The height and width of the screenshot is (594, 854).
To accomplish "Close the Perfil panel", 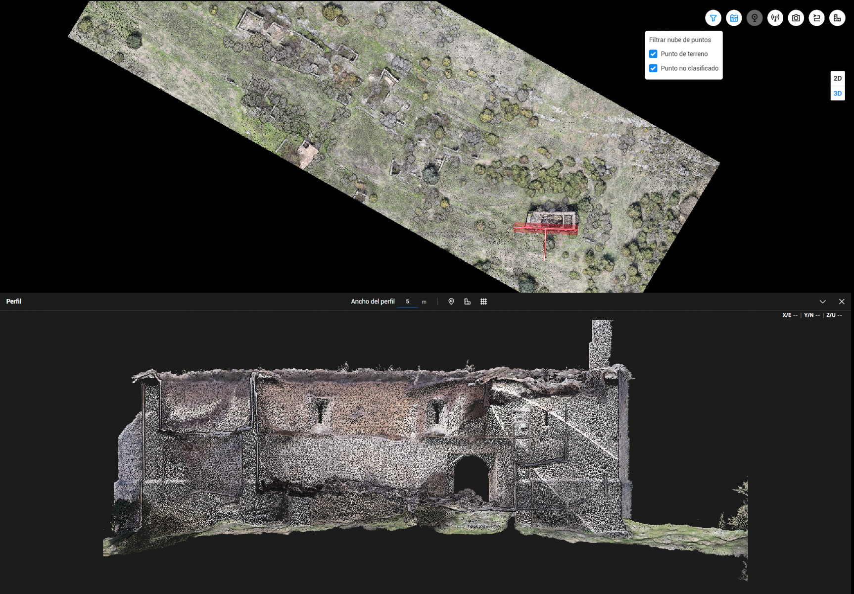I will click(842, 301).
